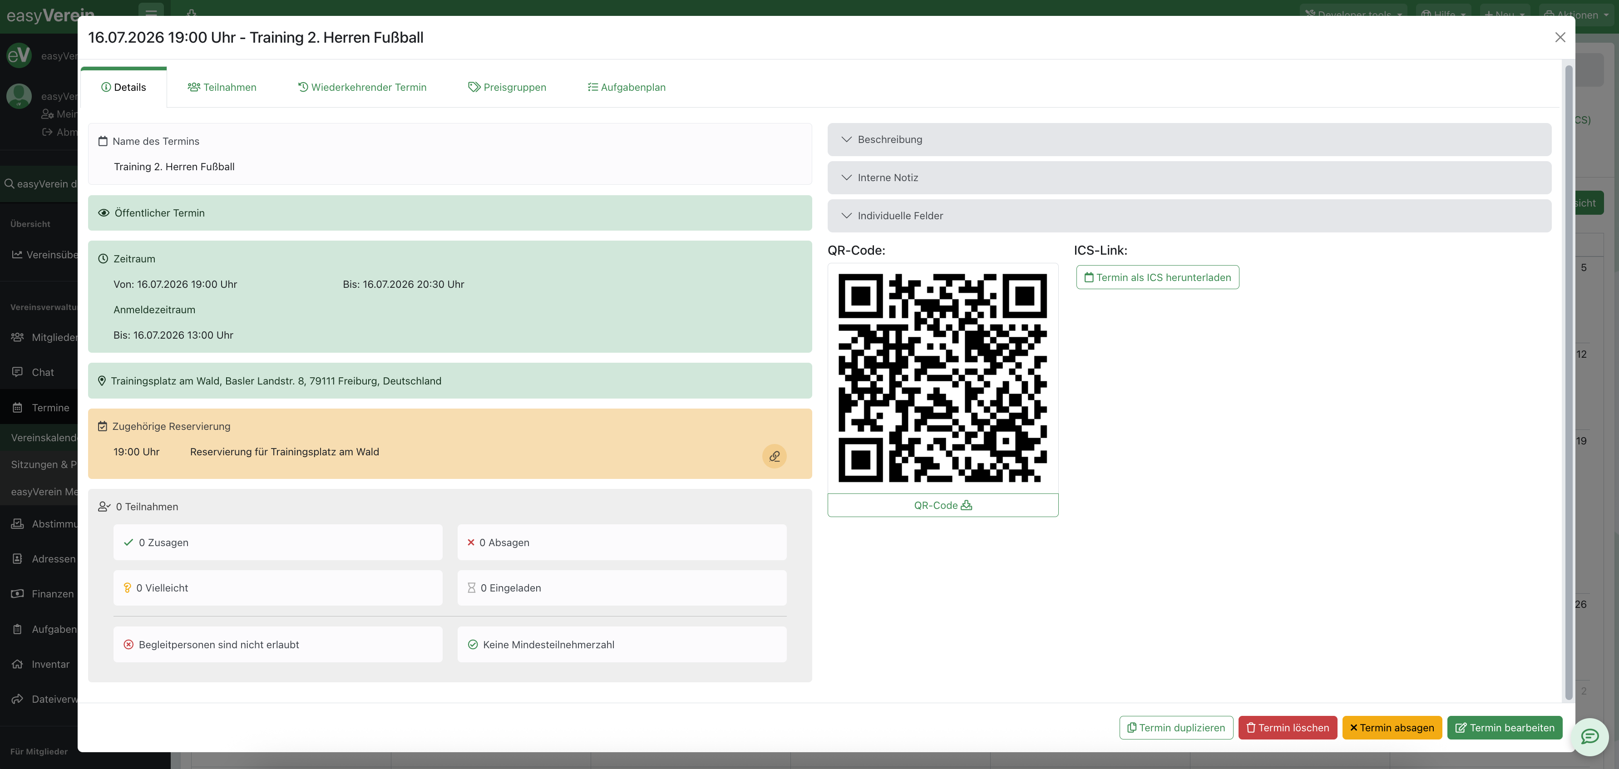The width and height of the screenshot is (1619, 769).
Task: Open the Wiederkehrender Termin tab
Action: coord(362,87)
